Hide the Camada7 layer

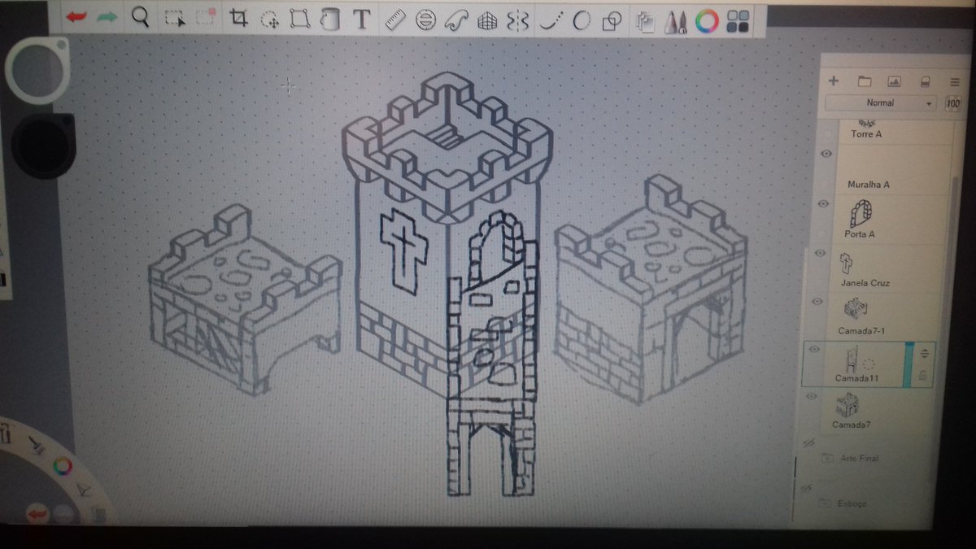tap(811, 396)
